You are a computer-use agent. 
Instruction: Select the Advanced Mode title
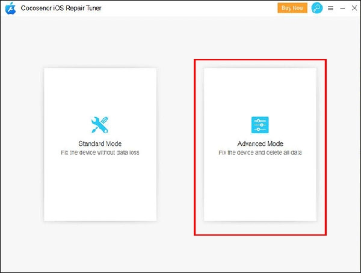(x=261, y=143)
